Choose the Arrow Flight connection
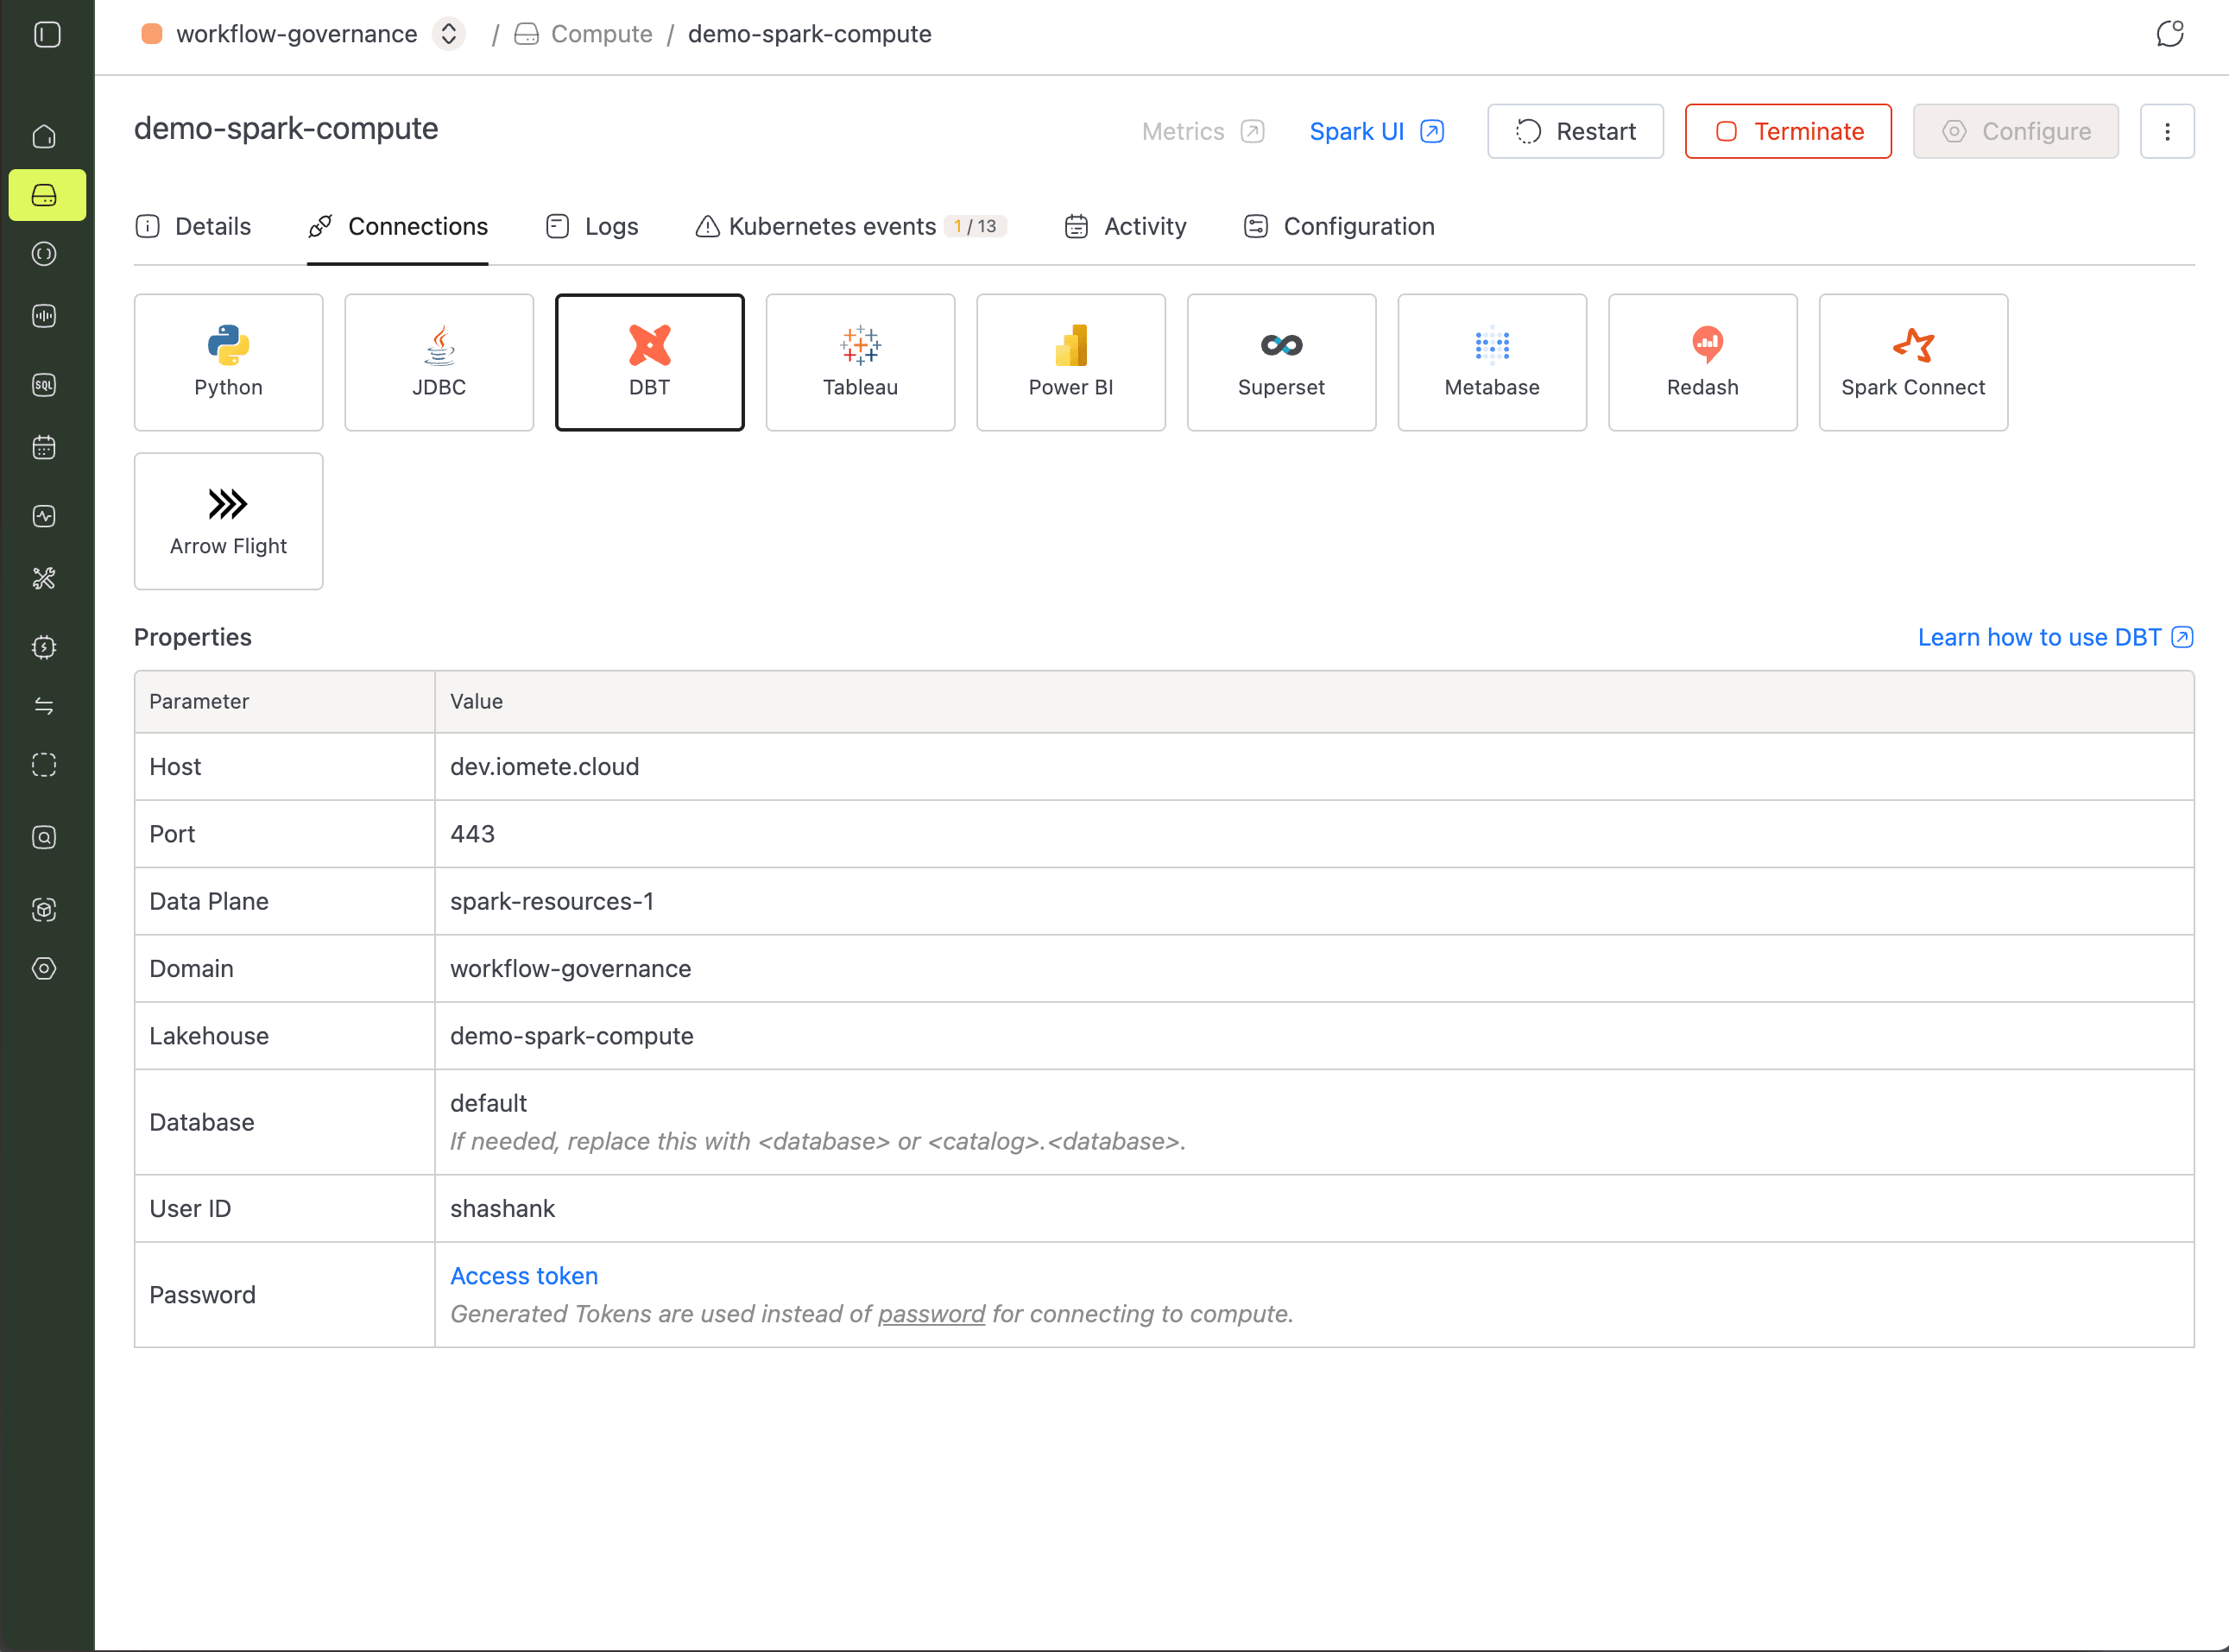2229x1652 pixels. (x=228, y=521)
